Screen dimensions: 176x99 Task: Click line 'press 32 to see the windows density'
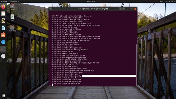click(x=67, y=76)
